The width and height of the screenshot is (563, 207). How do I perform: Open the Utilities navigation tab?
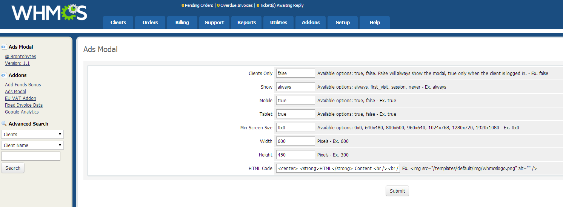[x=278, y=23]
